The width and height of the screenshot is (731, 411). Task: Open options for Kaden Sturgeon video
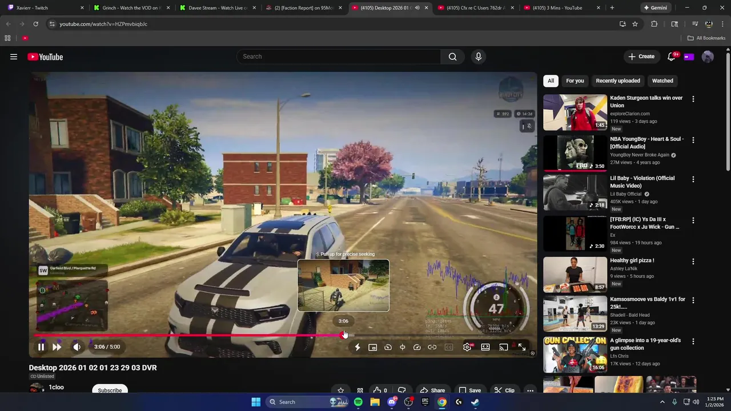click(693, 99)
